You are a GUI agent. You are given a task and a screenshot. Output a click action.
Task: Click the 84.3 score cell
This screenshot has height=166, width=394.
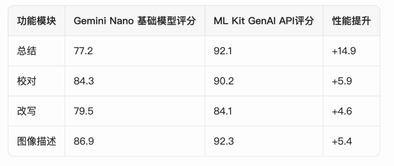pyautogui.click(x=84, y=81)
